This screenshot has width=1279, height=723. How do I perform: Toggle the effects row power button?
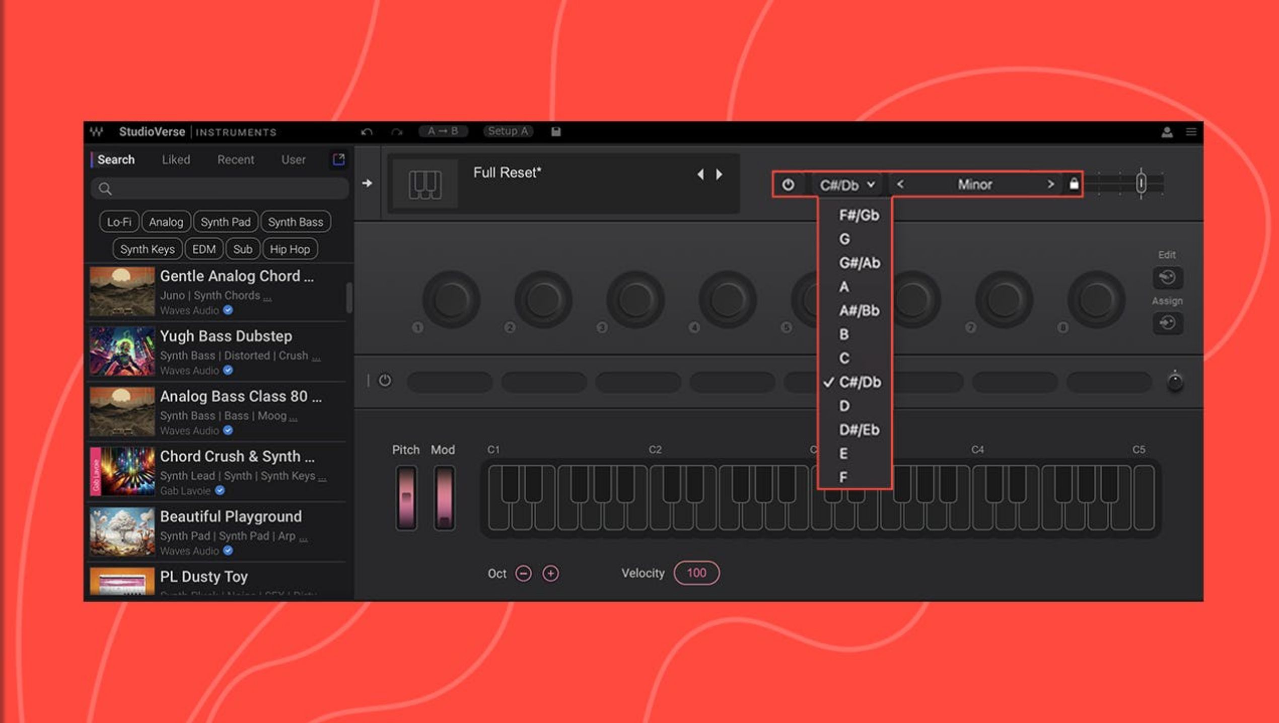click(385, 381)
